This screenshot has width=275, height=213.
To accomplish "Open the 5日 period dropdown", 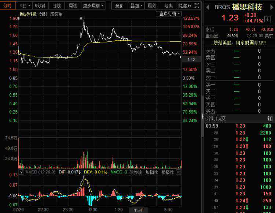I will click(25, 6).
